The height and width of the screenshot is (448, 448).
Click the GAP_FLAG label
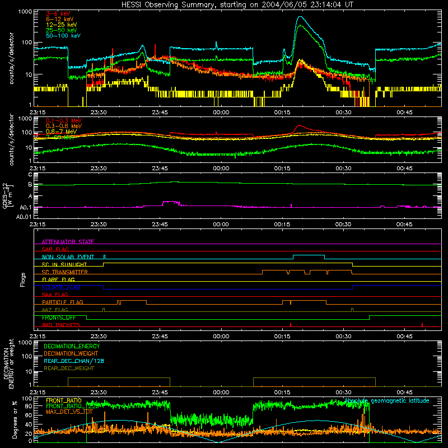tap(55, 249)
